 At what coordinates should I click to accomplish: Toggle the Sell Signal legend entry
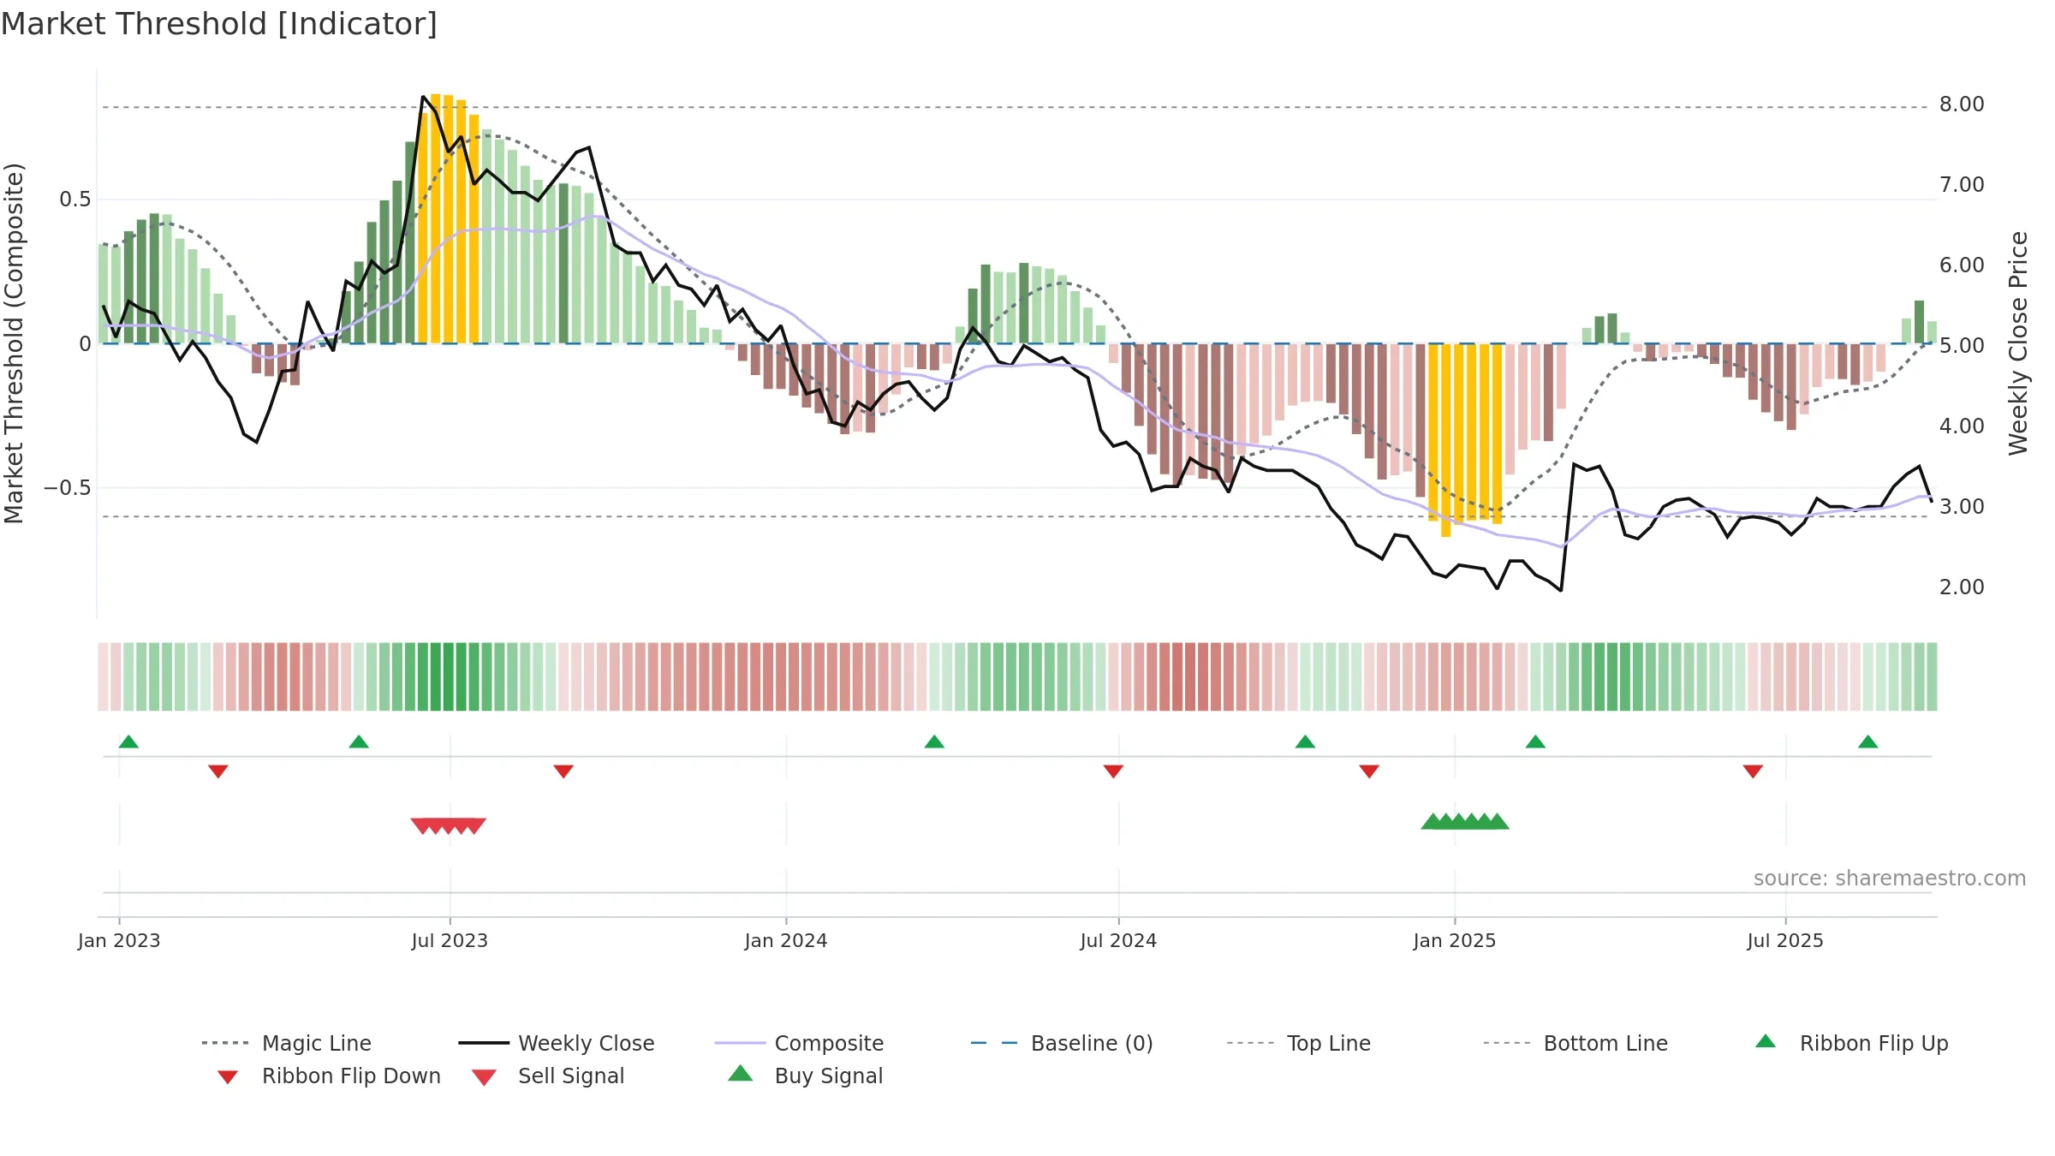click(x=548, y=1076)
